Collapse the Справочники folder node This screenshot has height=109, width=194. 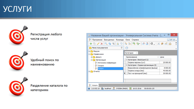pos(89,54)
